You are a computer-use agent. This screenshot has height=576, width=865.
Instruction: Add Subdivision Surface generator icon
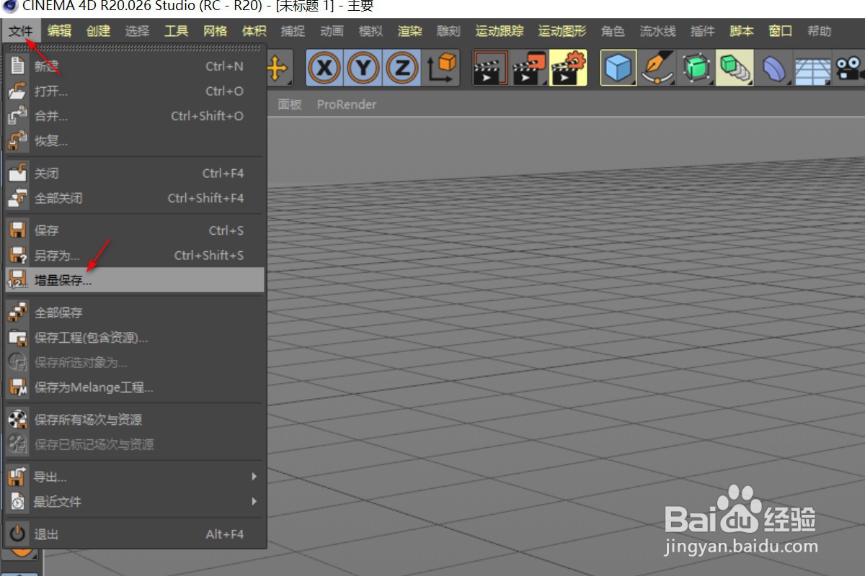(696, 68)
